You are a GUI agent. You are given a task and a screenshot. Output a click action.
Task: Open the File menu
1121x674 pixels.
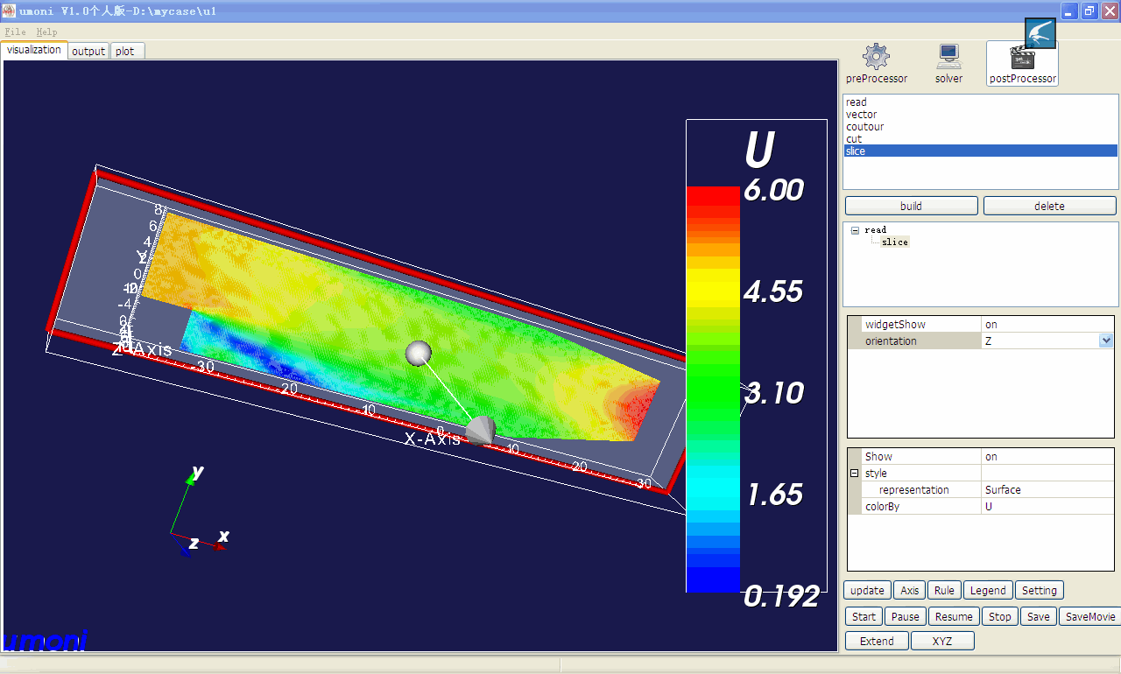click(15, 32)
